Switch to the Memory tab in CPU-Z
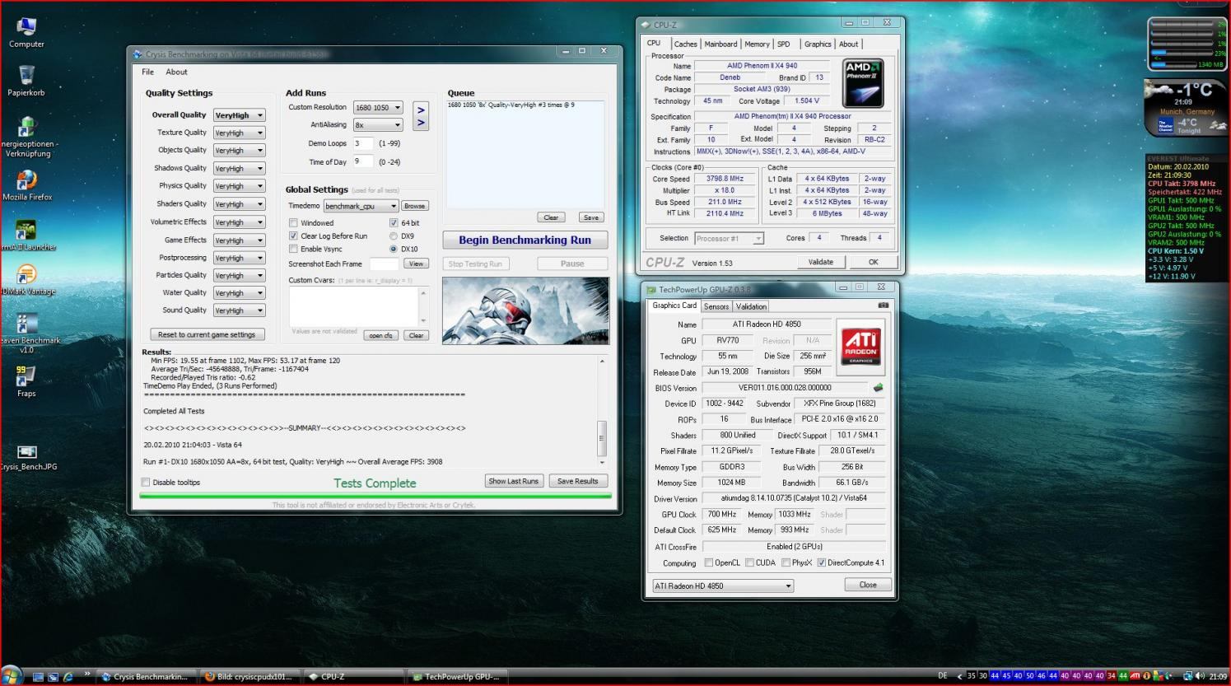Screen dimensions: 1231x686 click(x=757, y=44)
